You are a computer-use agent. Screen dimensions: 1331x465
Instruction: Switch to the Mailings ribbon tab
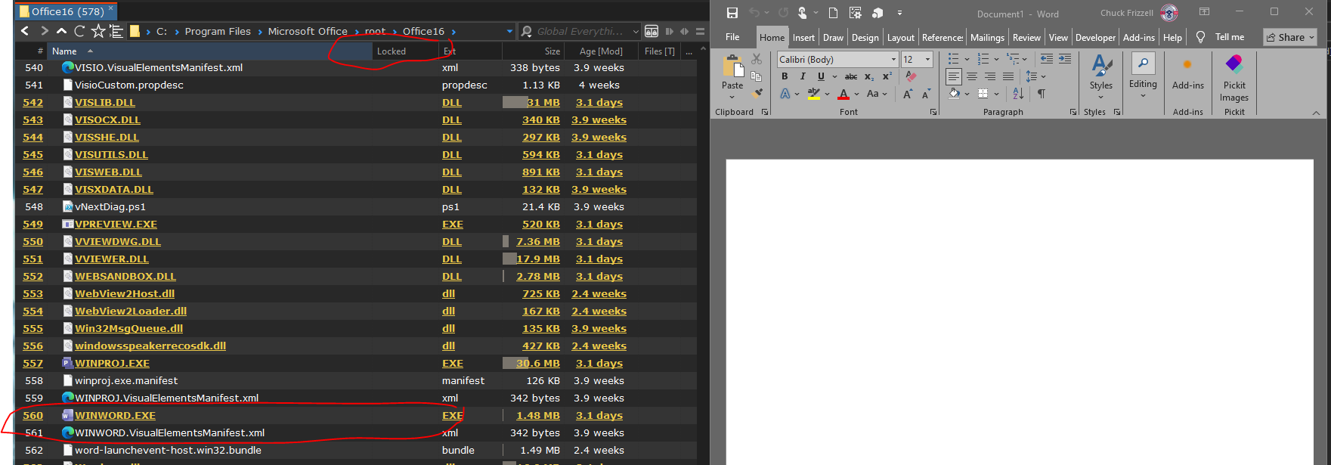point(987,38)
